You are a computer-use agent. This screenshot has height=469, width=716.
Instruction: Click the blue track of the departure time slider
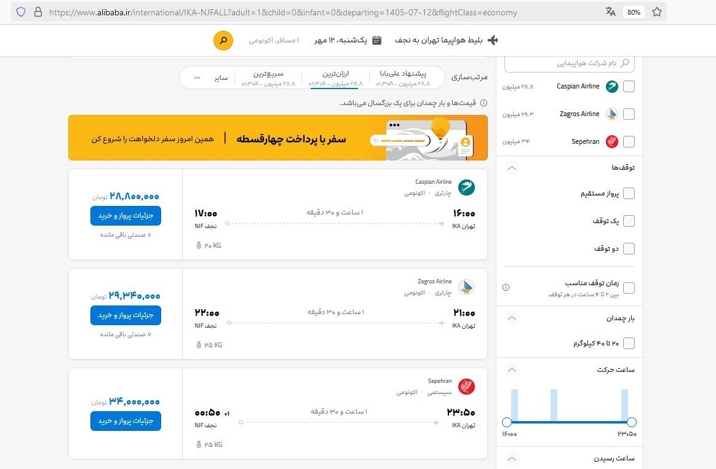[x=569, y=422]
